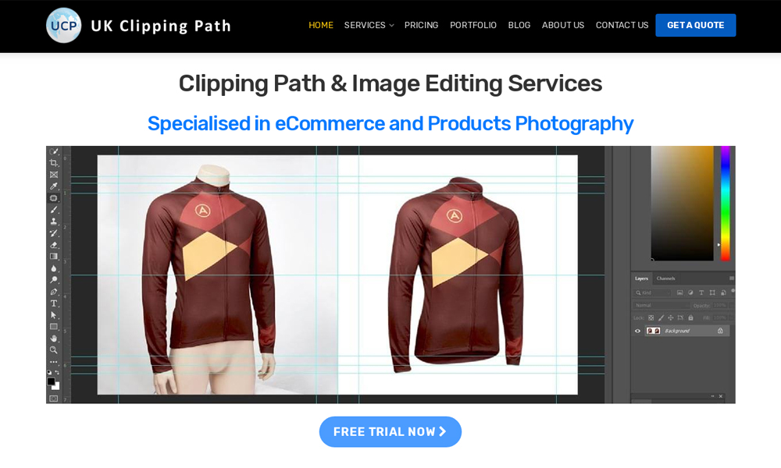Viewport: 781px width, 468px height.
Task: Toggle the lock icon on Background layer
Action: [x=720, y=331]
